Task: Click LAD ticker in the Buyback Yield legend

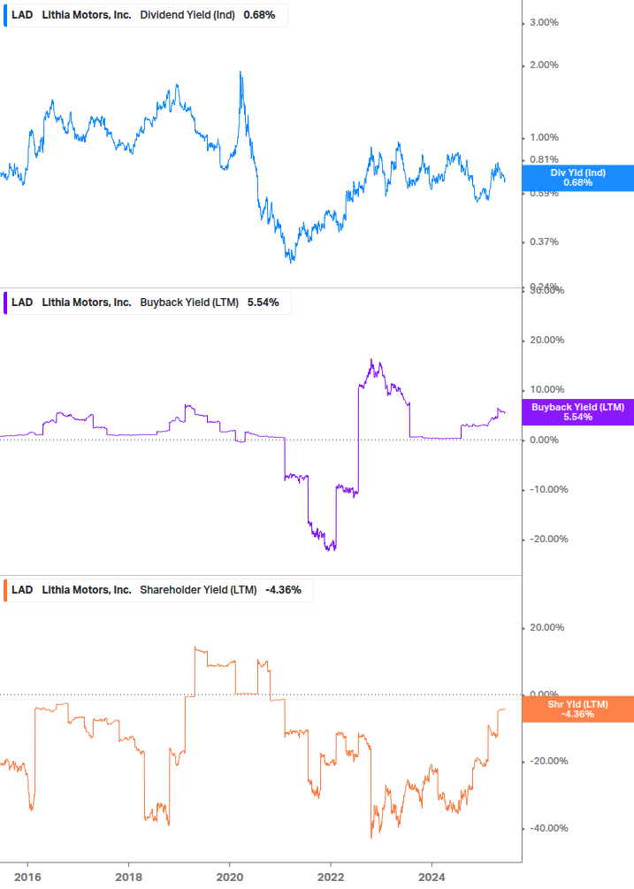Action: [x=22, y=303]
